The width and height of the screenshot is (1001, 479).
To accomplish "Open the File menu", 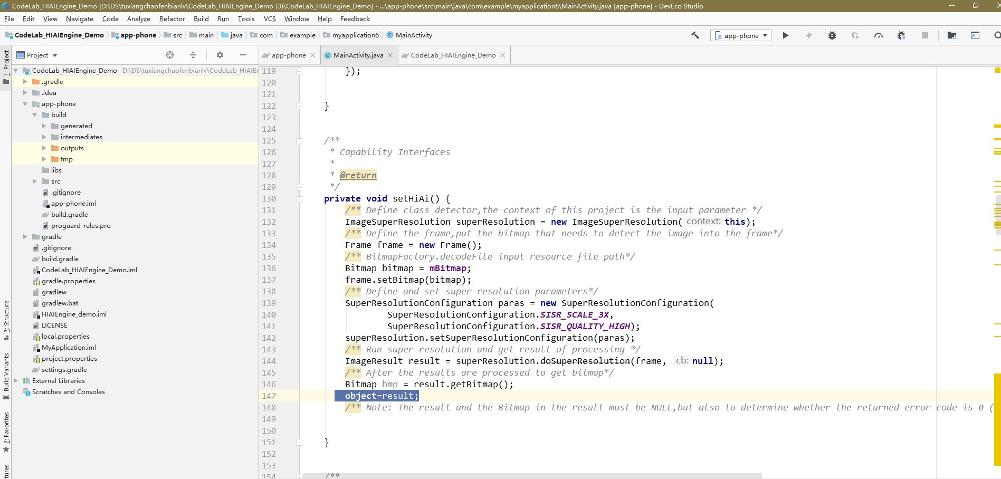I will [x=9, y=18].
